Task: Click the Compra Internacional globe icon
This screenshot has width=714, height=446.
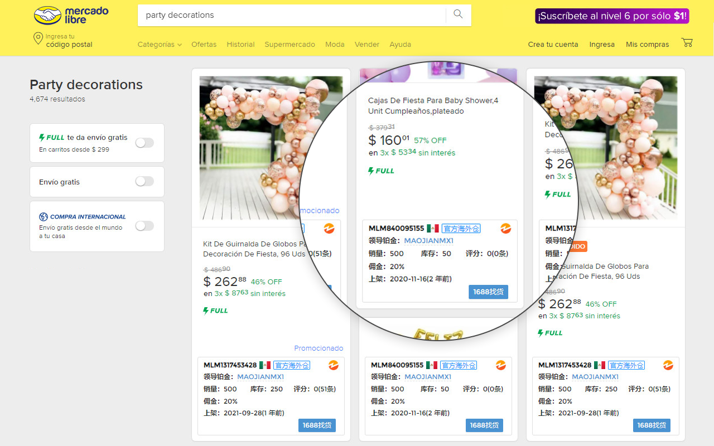Action: click(x=44, y=217)
